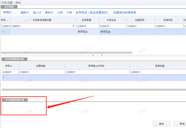Clear the 科目影响因素设置 filter with the X icon
Viewport: 186px width, 128px height.
[74, 26]
